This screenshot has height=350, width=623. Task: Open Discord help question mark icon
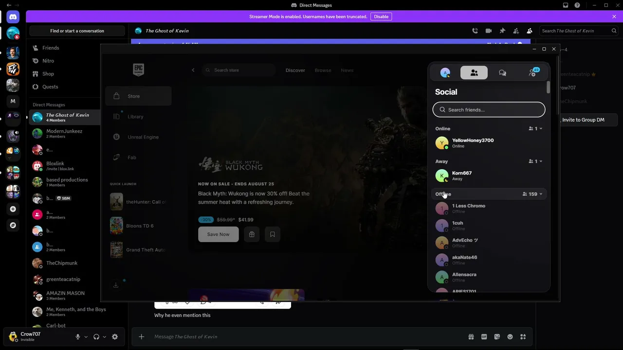click(577, 5)
